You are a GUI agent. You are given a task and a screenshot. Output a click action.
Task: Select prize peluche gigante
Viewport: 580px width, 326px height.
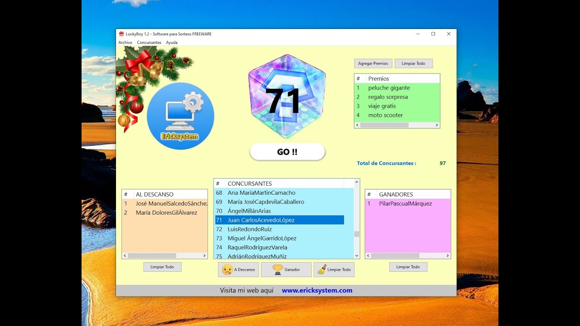(397, 88)
